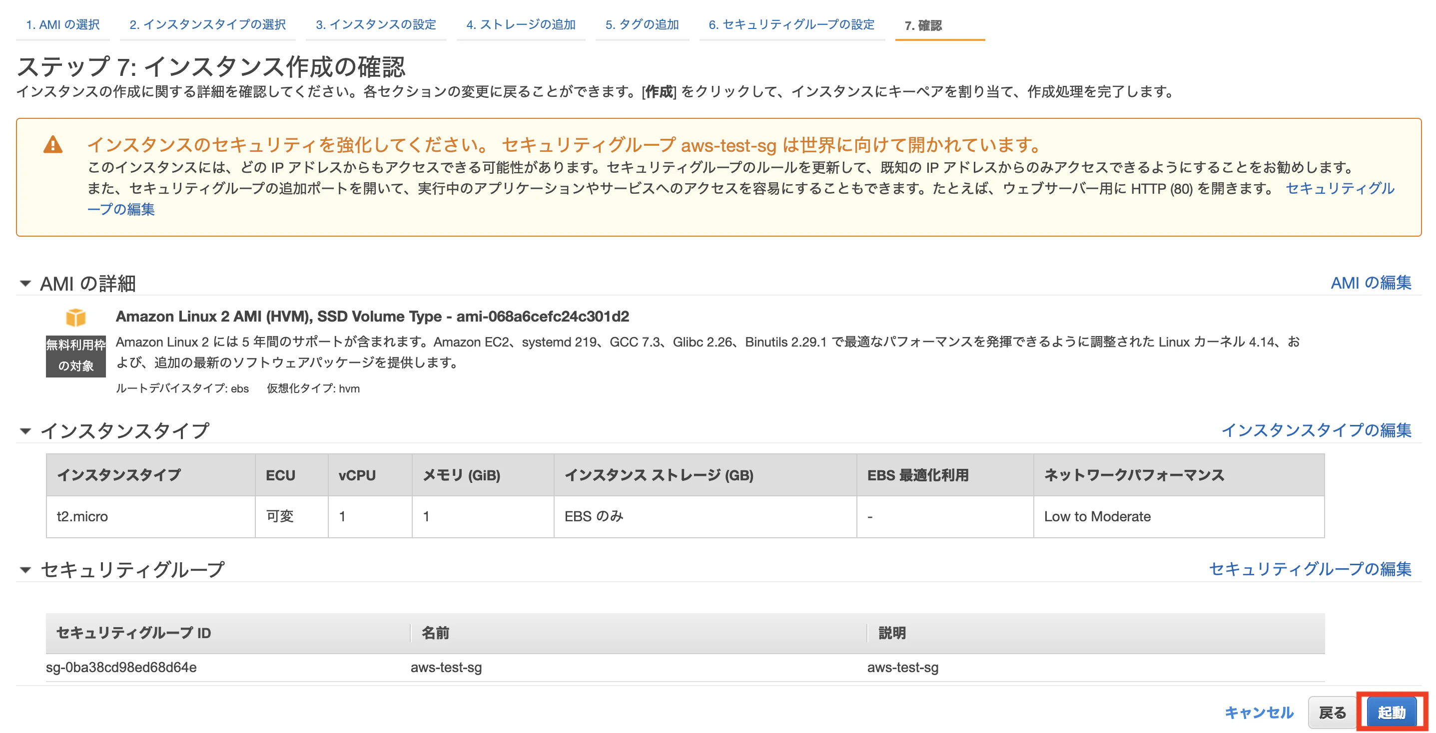Click security group ID sg-0ba38cd98ed68d64e
This screenshot has height=733, width=1436.
[x=121, y=667]
